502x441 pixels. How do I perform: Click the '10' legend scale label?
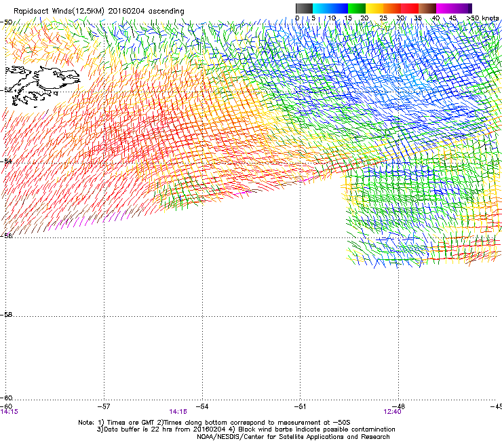(332, 18)
